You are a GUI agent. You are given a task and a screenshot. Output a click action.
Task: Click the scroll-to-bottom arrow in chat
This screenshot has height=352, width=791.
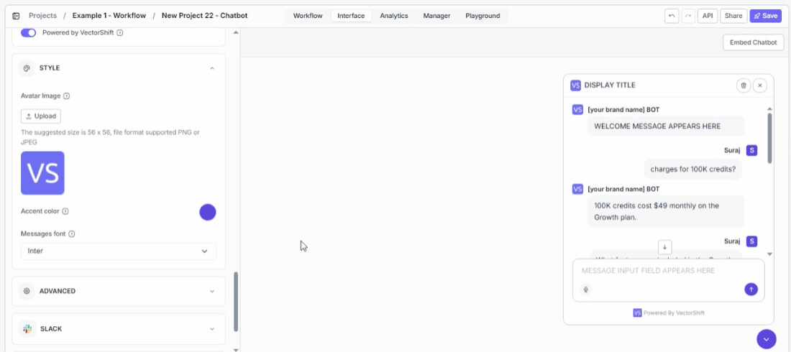pyautogui.click(x=665, y=247)
